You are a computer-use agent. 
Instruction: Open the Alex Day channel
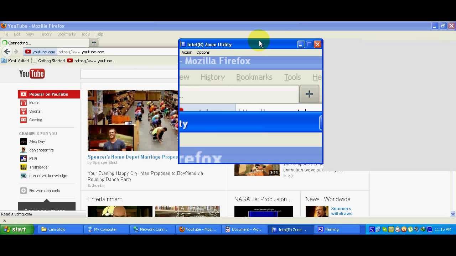37,142
